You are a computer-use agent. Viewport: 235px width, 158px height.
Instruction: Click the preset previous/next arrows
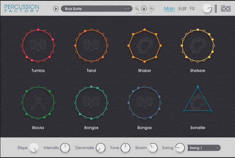127,8
